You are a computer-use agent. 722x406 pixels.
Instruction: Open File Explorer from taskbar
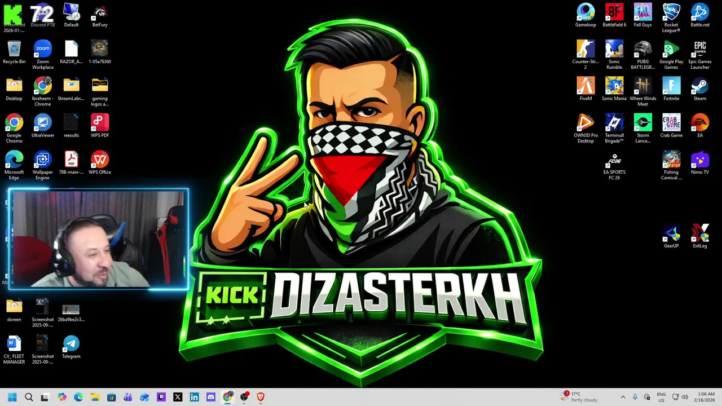(x=95, y=397)
